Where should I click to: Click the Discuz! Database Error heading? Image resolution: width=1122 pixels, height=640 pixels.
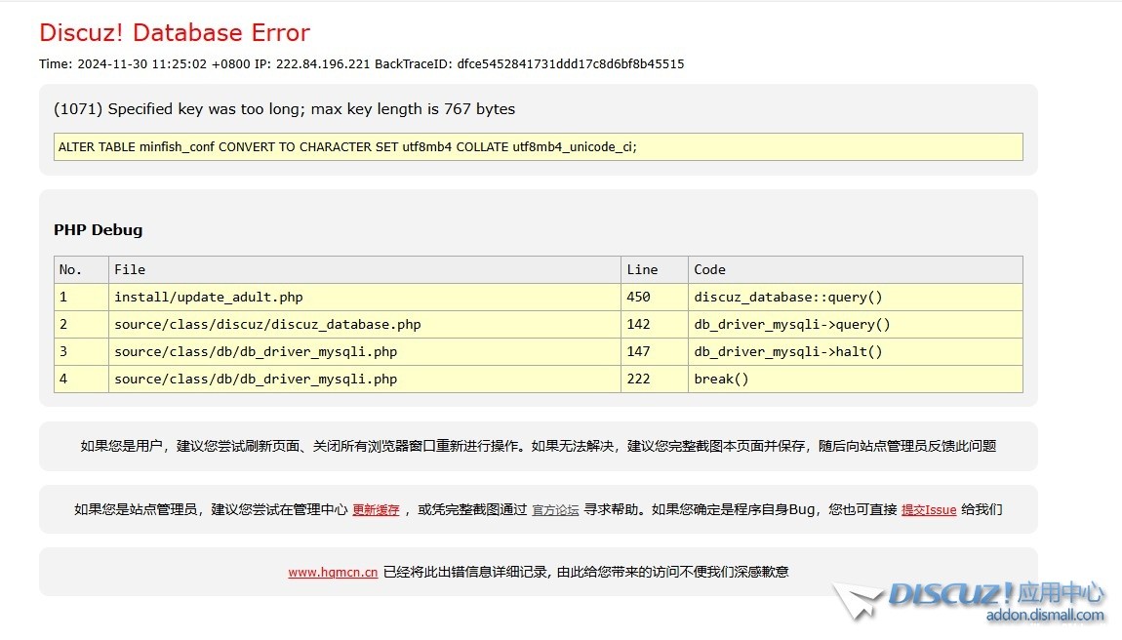175,32
